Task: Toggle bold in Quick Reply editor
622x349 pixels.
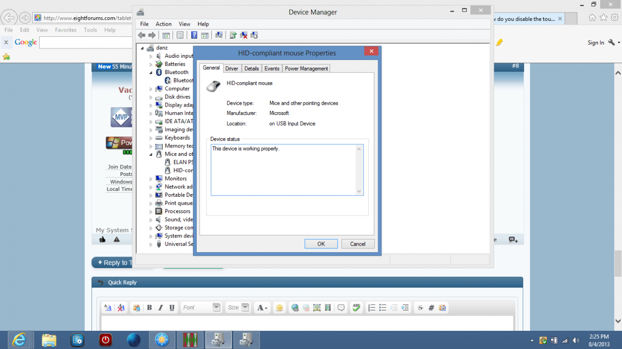Action: click(x=150, y=308)
